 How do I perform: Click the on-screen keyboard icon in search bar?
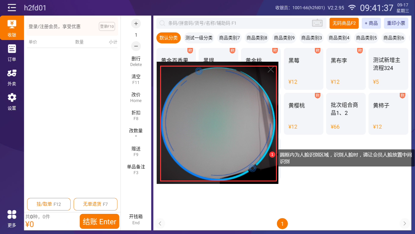pos(317,23)
